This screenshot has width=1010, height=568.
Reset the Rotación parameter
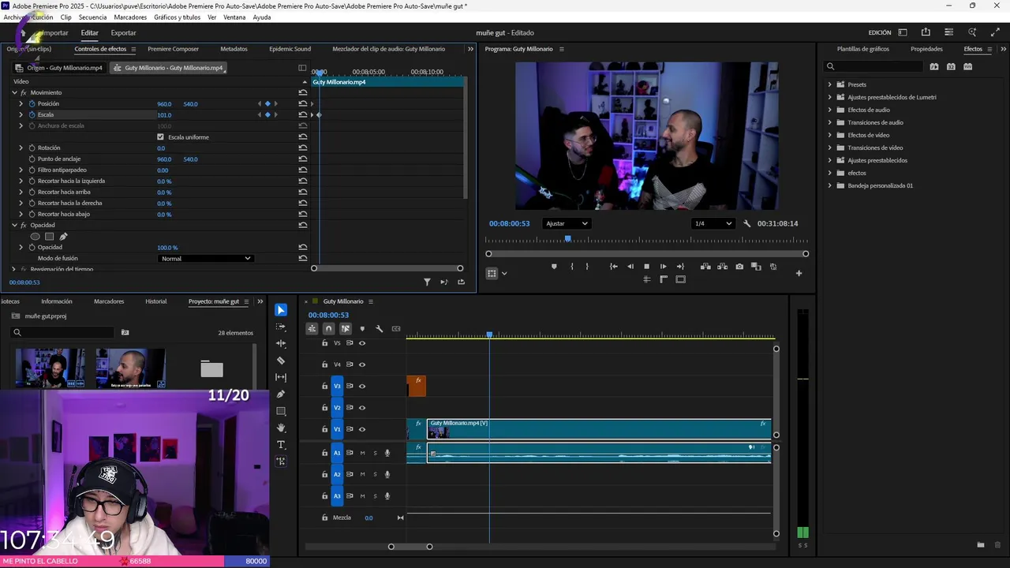click(x=303, y=148)
